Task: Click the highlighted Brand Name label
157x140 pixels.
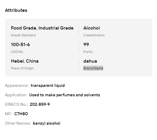Action: click(93, 68)
